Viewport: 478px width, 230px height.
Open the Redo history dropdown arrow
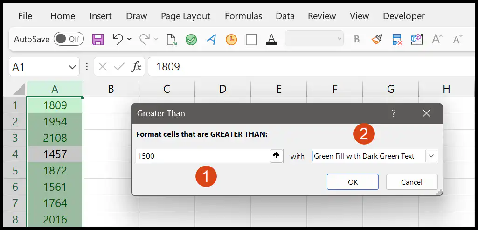click(156, 39)
